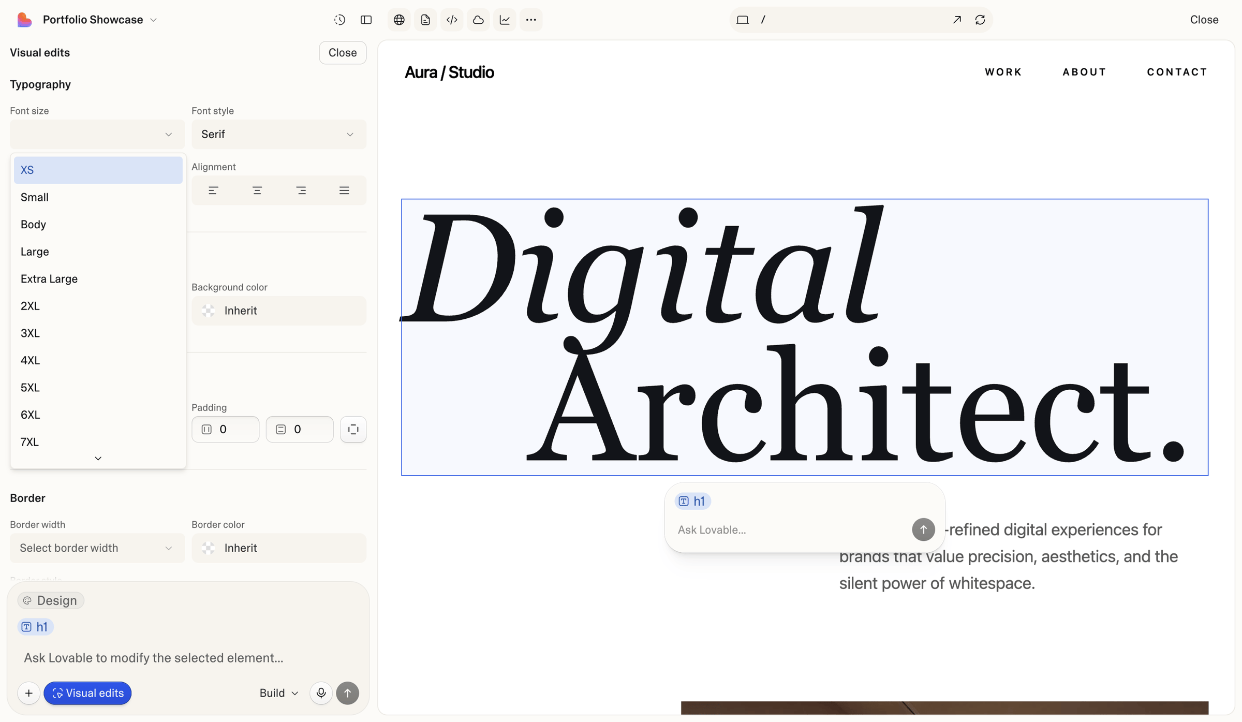1242x722 pixels.
Task: Click the globe preview icon
Action: (x=399, y=20)
